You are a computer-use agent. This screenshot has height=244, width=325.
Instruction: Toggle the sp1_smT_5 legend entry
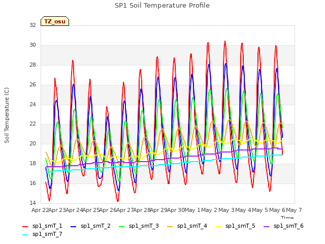coord(235,226)
